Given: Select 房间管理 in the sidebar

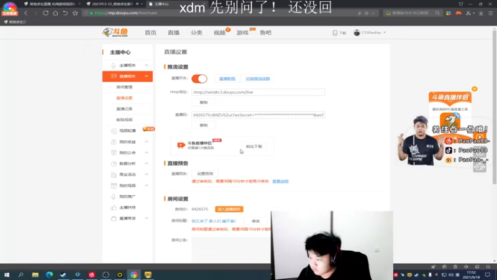Looking at the screenshot, I should 124,87.
